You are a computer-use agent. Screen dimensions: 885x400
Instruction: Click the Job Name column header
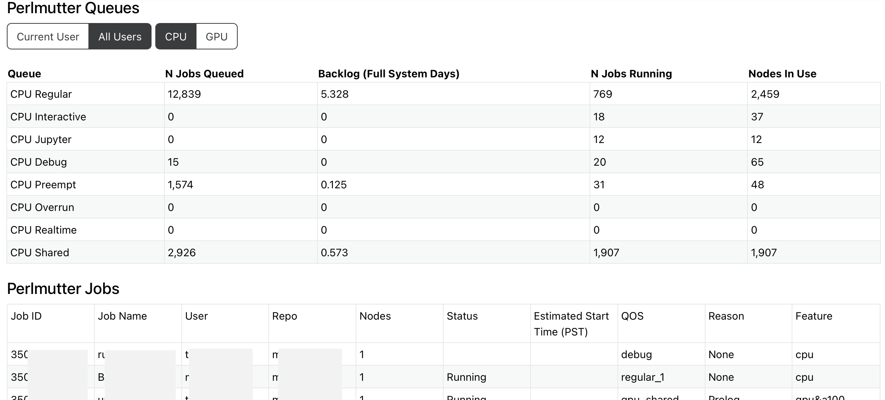point(122,316)
